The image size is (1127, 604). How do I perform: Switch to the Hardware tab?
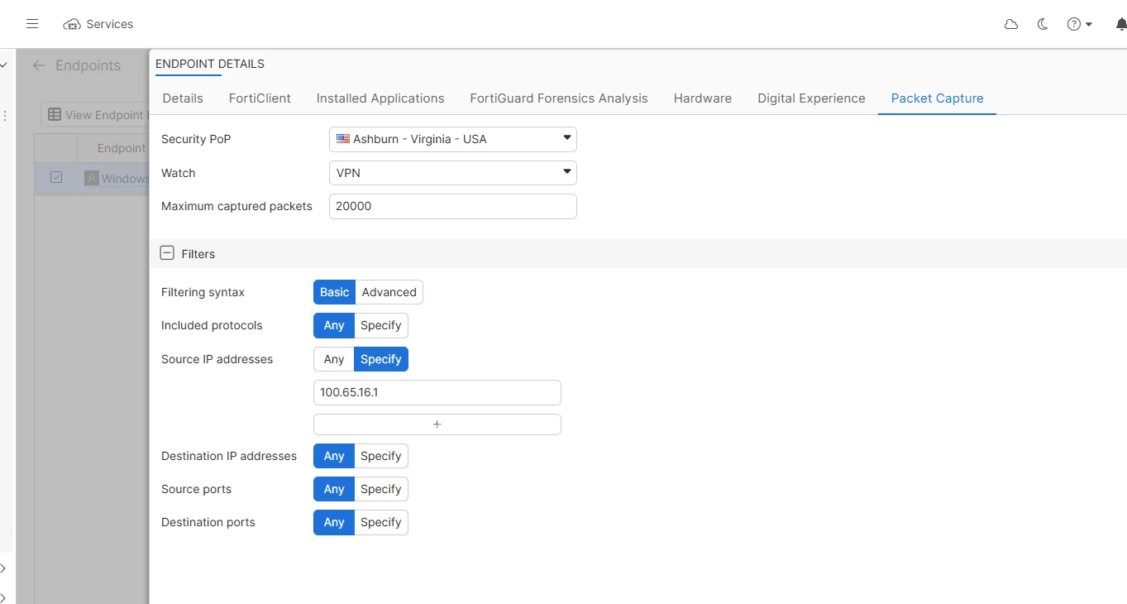point(703,98)
